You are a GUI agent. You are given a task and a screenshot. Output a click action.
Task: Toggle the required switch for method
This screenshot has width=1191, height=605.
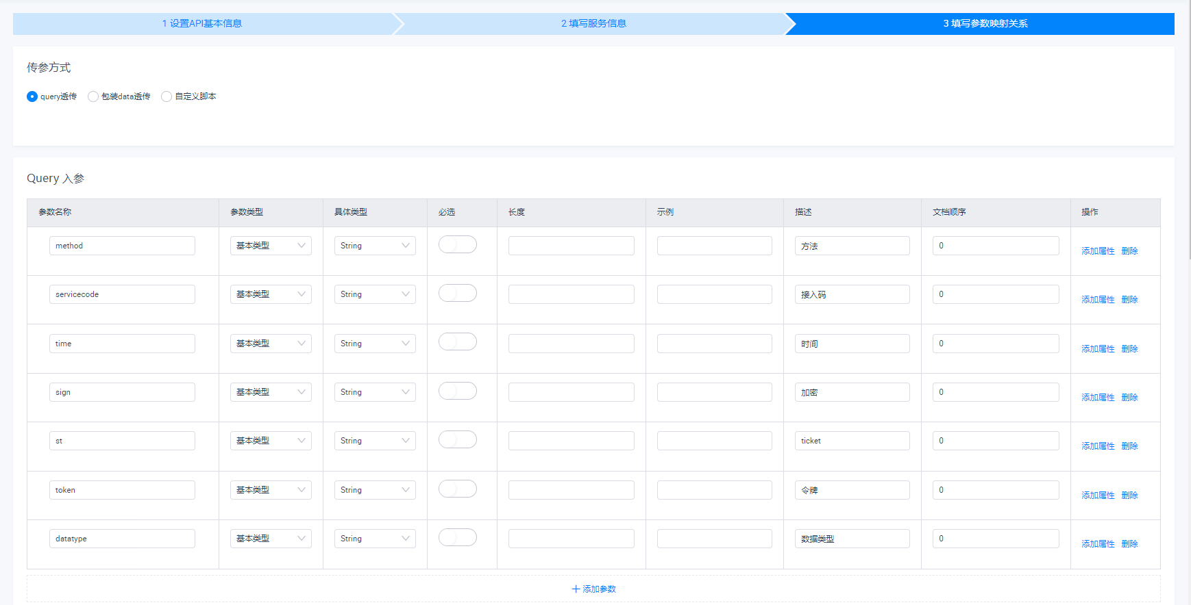pos(458,244)
